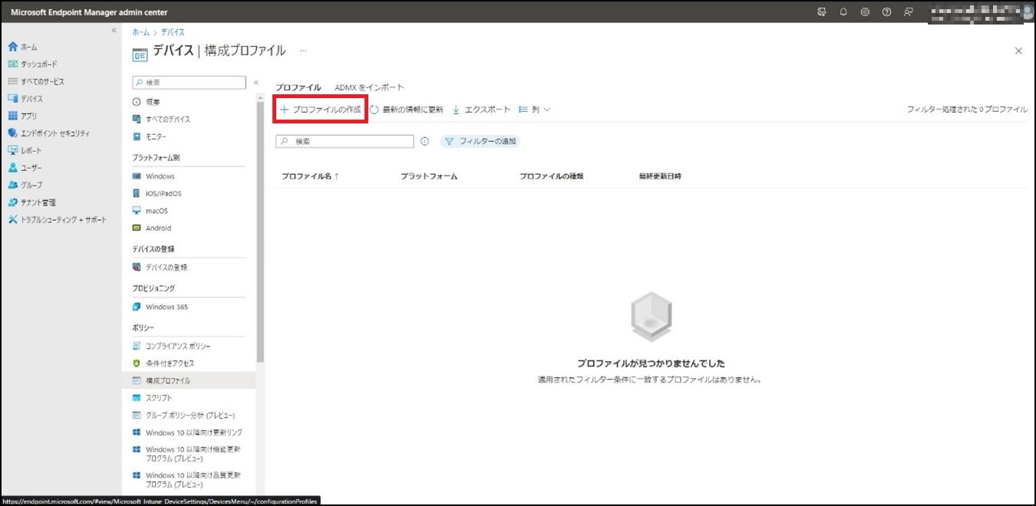Screen dimensions: 1036x506
Task: Collapse the device menu panel chevron
Action: (256, 83)
